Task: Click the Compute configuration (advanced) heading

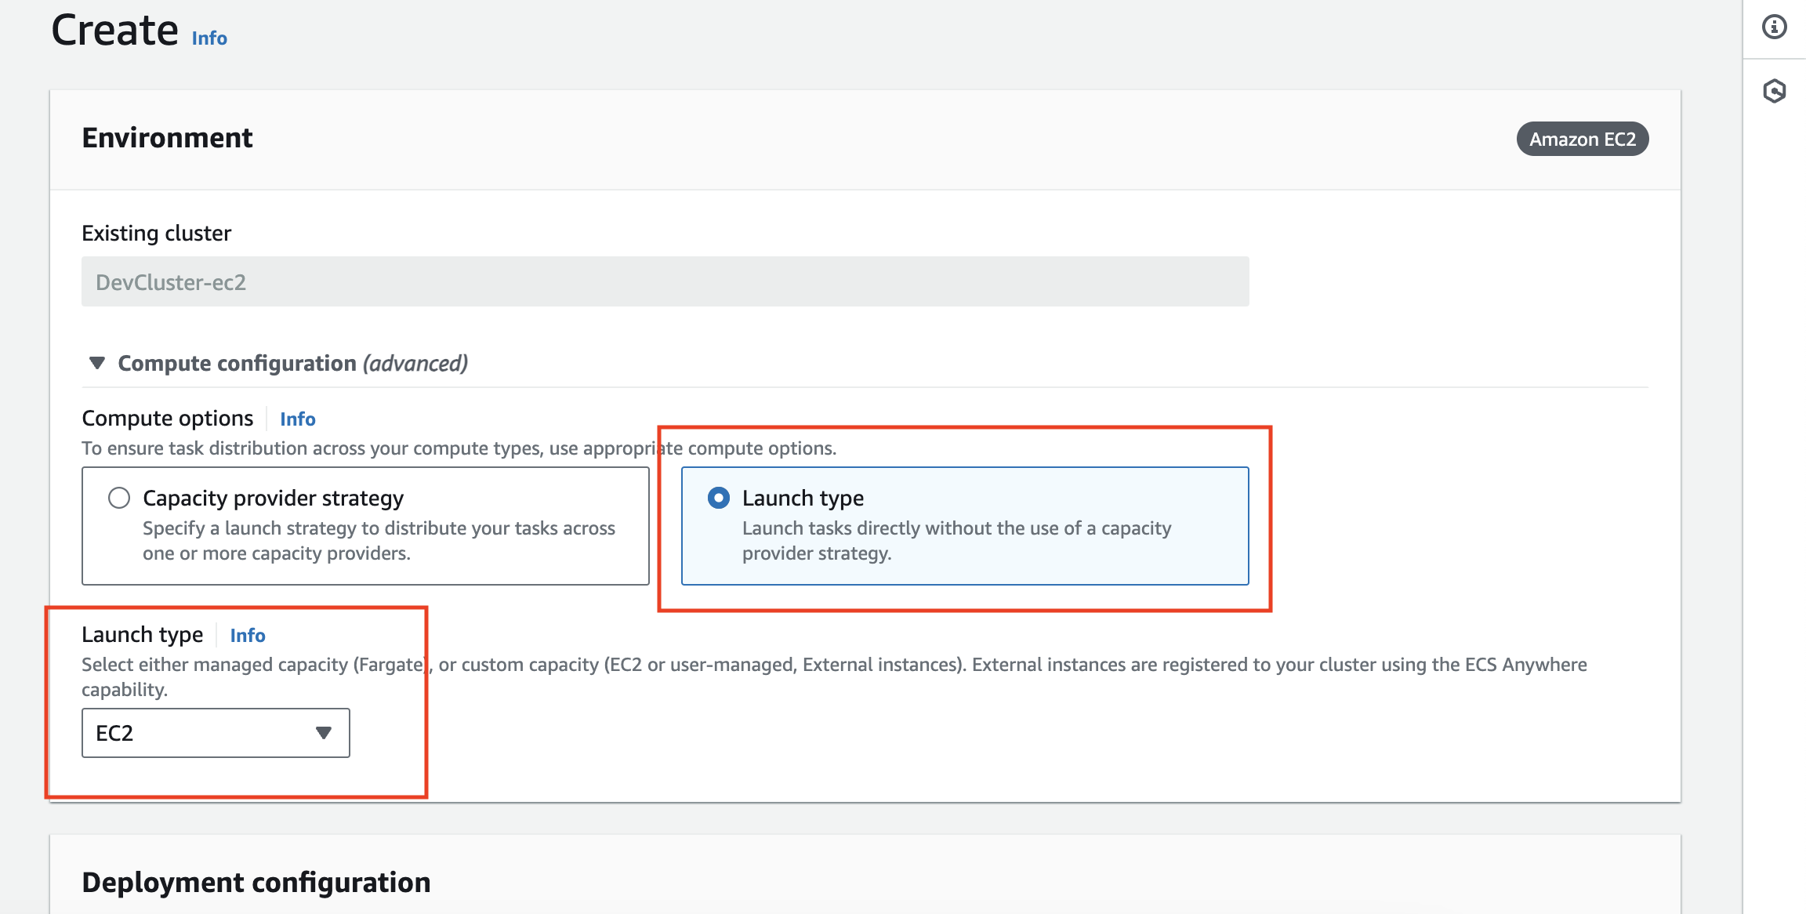Action: (x=292, y=363)
